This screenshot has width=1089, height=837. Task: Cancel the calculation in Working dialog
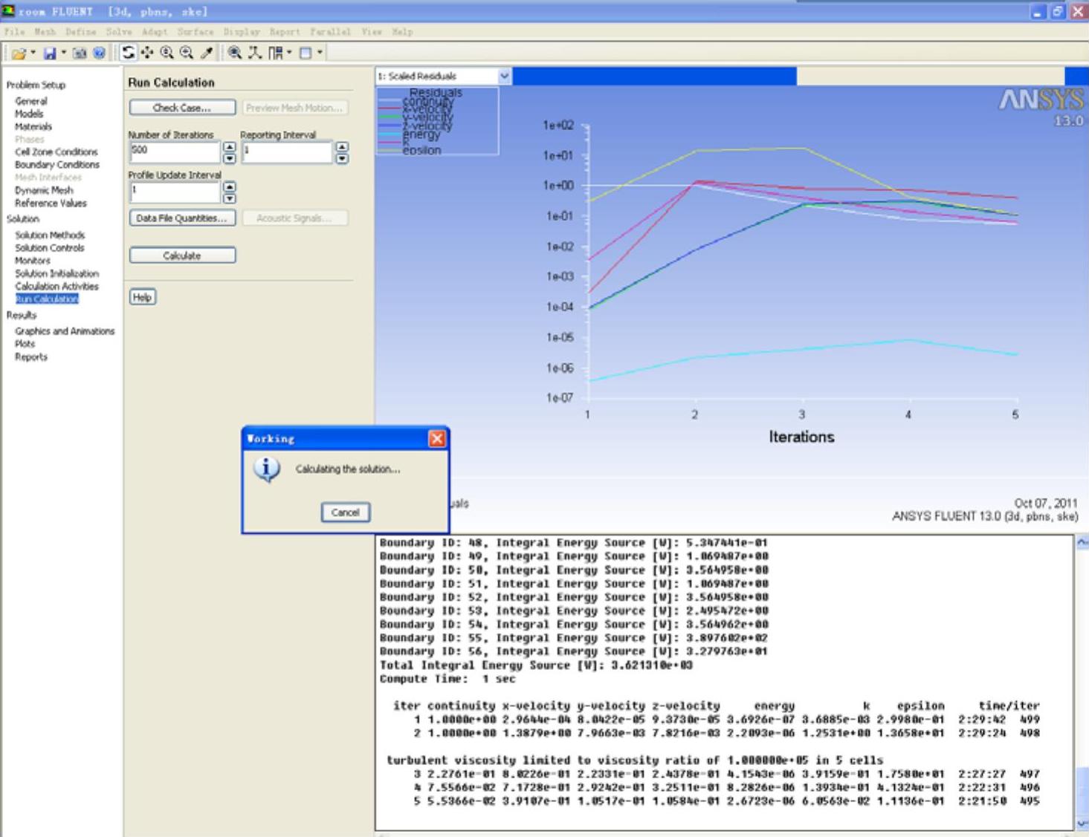click(x=345, y=512)
